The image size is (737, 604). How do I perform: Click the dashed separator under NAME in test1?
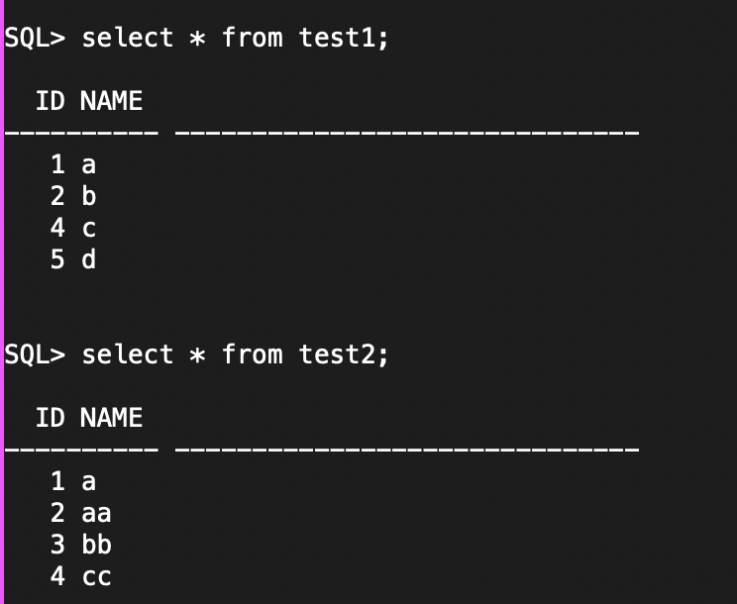coord(406,133)
